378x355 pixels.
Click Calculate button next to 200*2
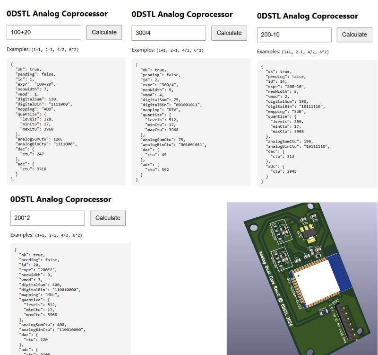coord(108,218)
